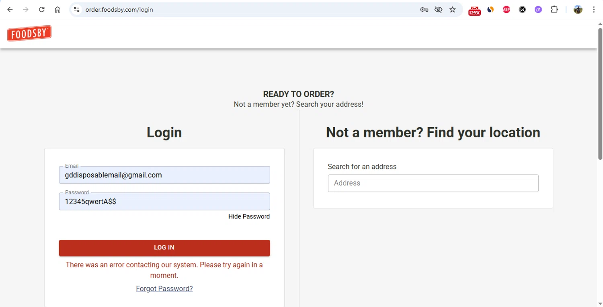Viewport: 603px width, 307px height.
Task: Click the LOG IN button
Action: click(x=164, y=248)
